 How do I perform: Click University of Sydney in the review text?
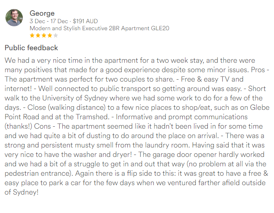tap(75, 98)
